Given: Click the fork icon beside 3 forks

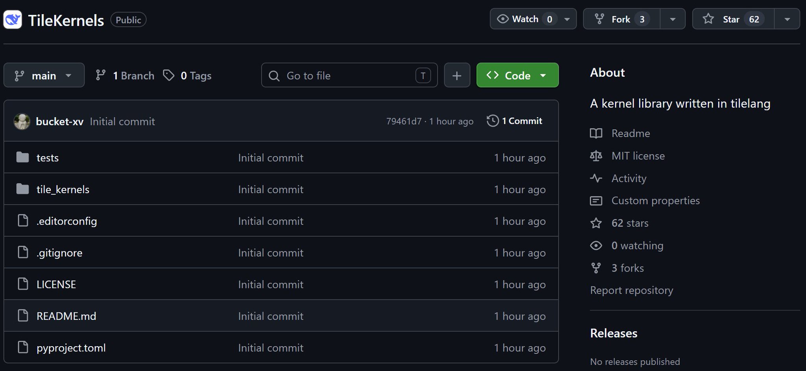Looking at the screenshot, I should tap(596, 268).
